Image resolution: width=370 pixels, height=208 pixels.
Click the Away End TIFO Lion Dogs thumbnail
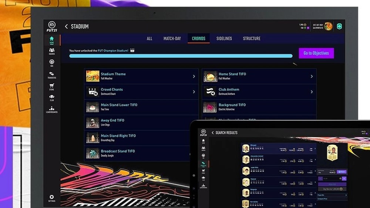pyautogui.click(x=92, y=123)
